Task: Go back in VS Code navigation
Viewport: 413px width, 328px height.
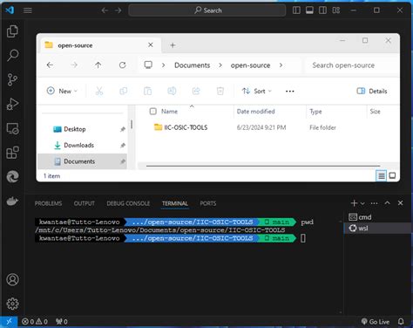Action: click(105, 10)
